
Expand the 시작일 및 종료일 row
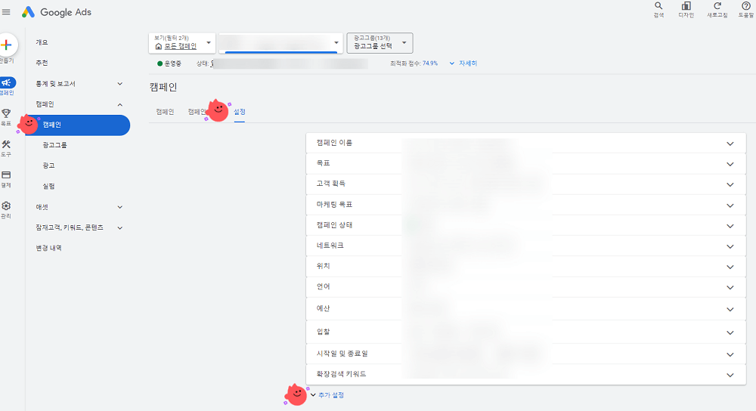[526, 354]
